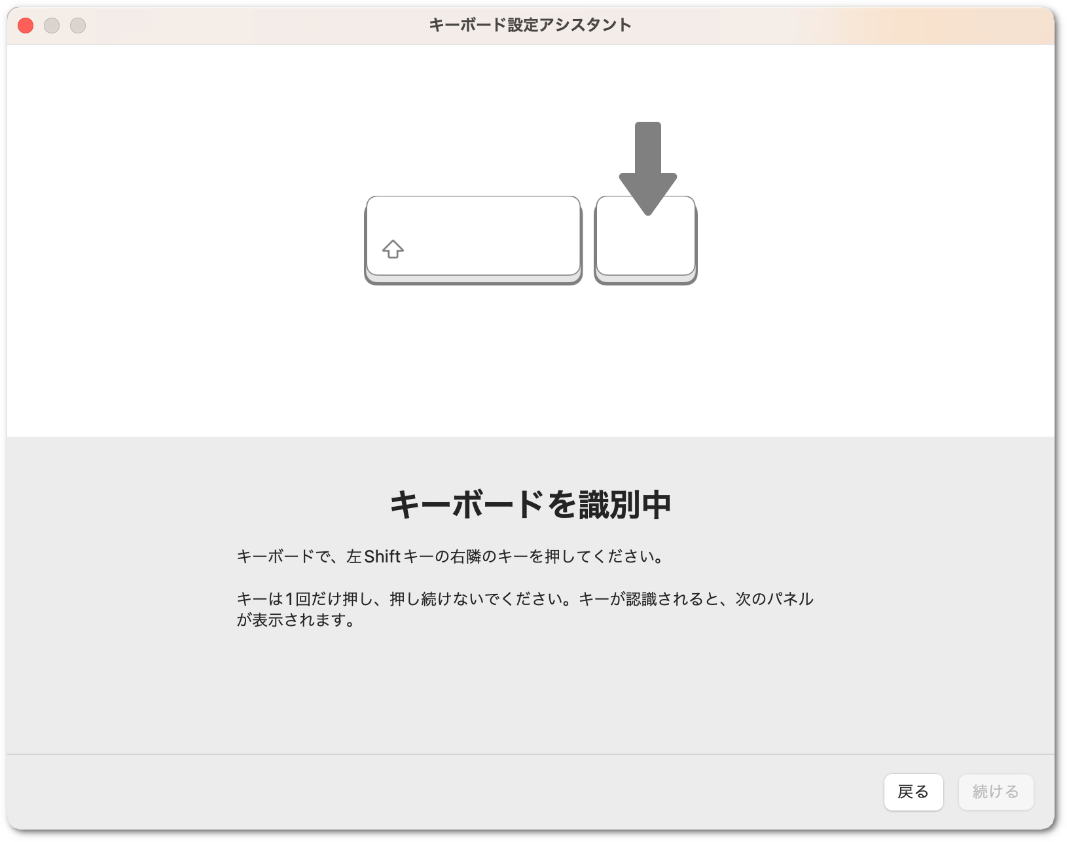Click the word Shift in the instruction text
The width and height of the screenshot is (1067, 842).
[382, 557]
